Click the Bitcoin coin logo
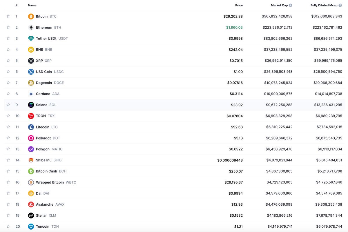The width and height of the screenshot is (348, 232). (x=31, y=17)
